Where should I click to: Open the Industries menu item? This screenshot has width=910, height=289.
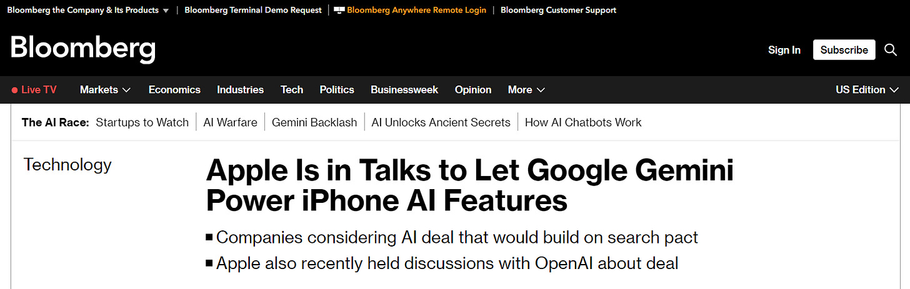click(x=240, y=90)
